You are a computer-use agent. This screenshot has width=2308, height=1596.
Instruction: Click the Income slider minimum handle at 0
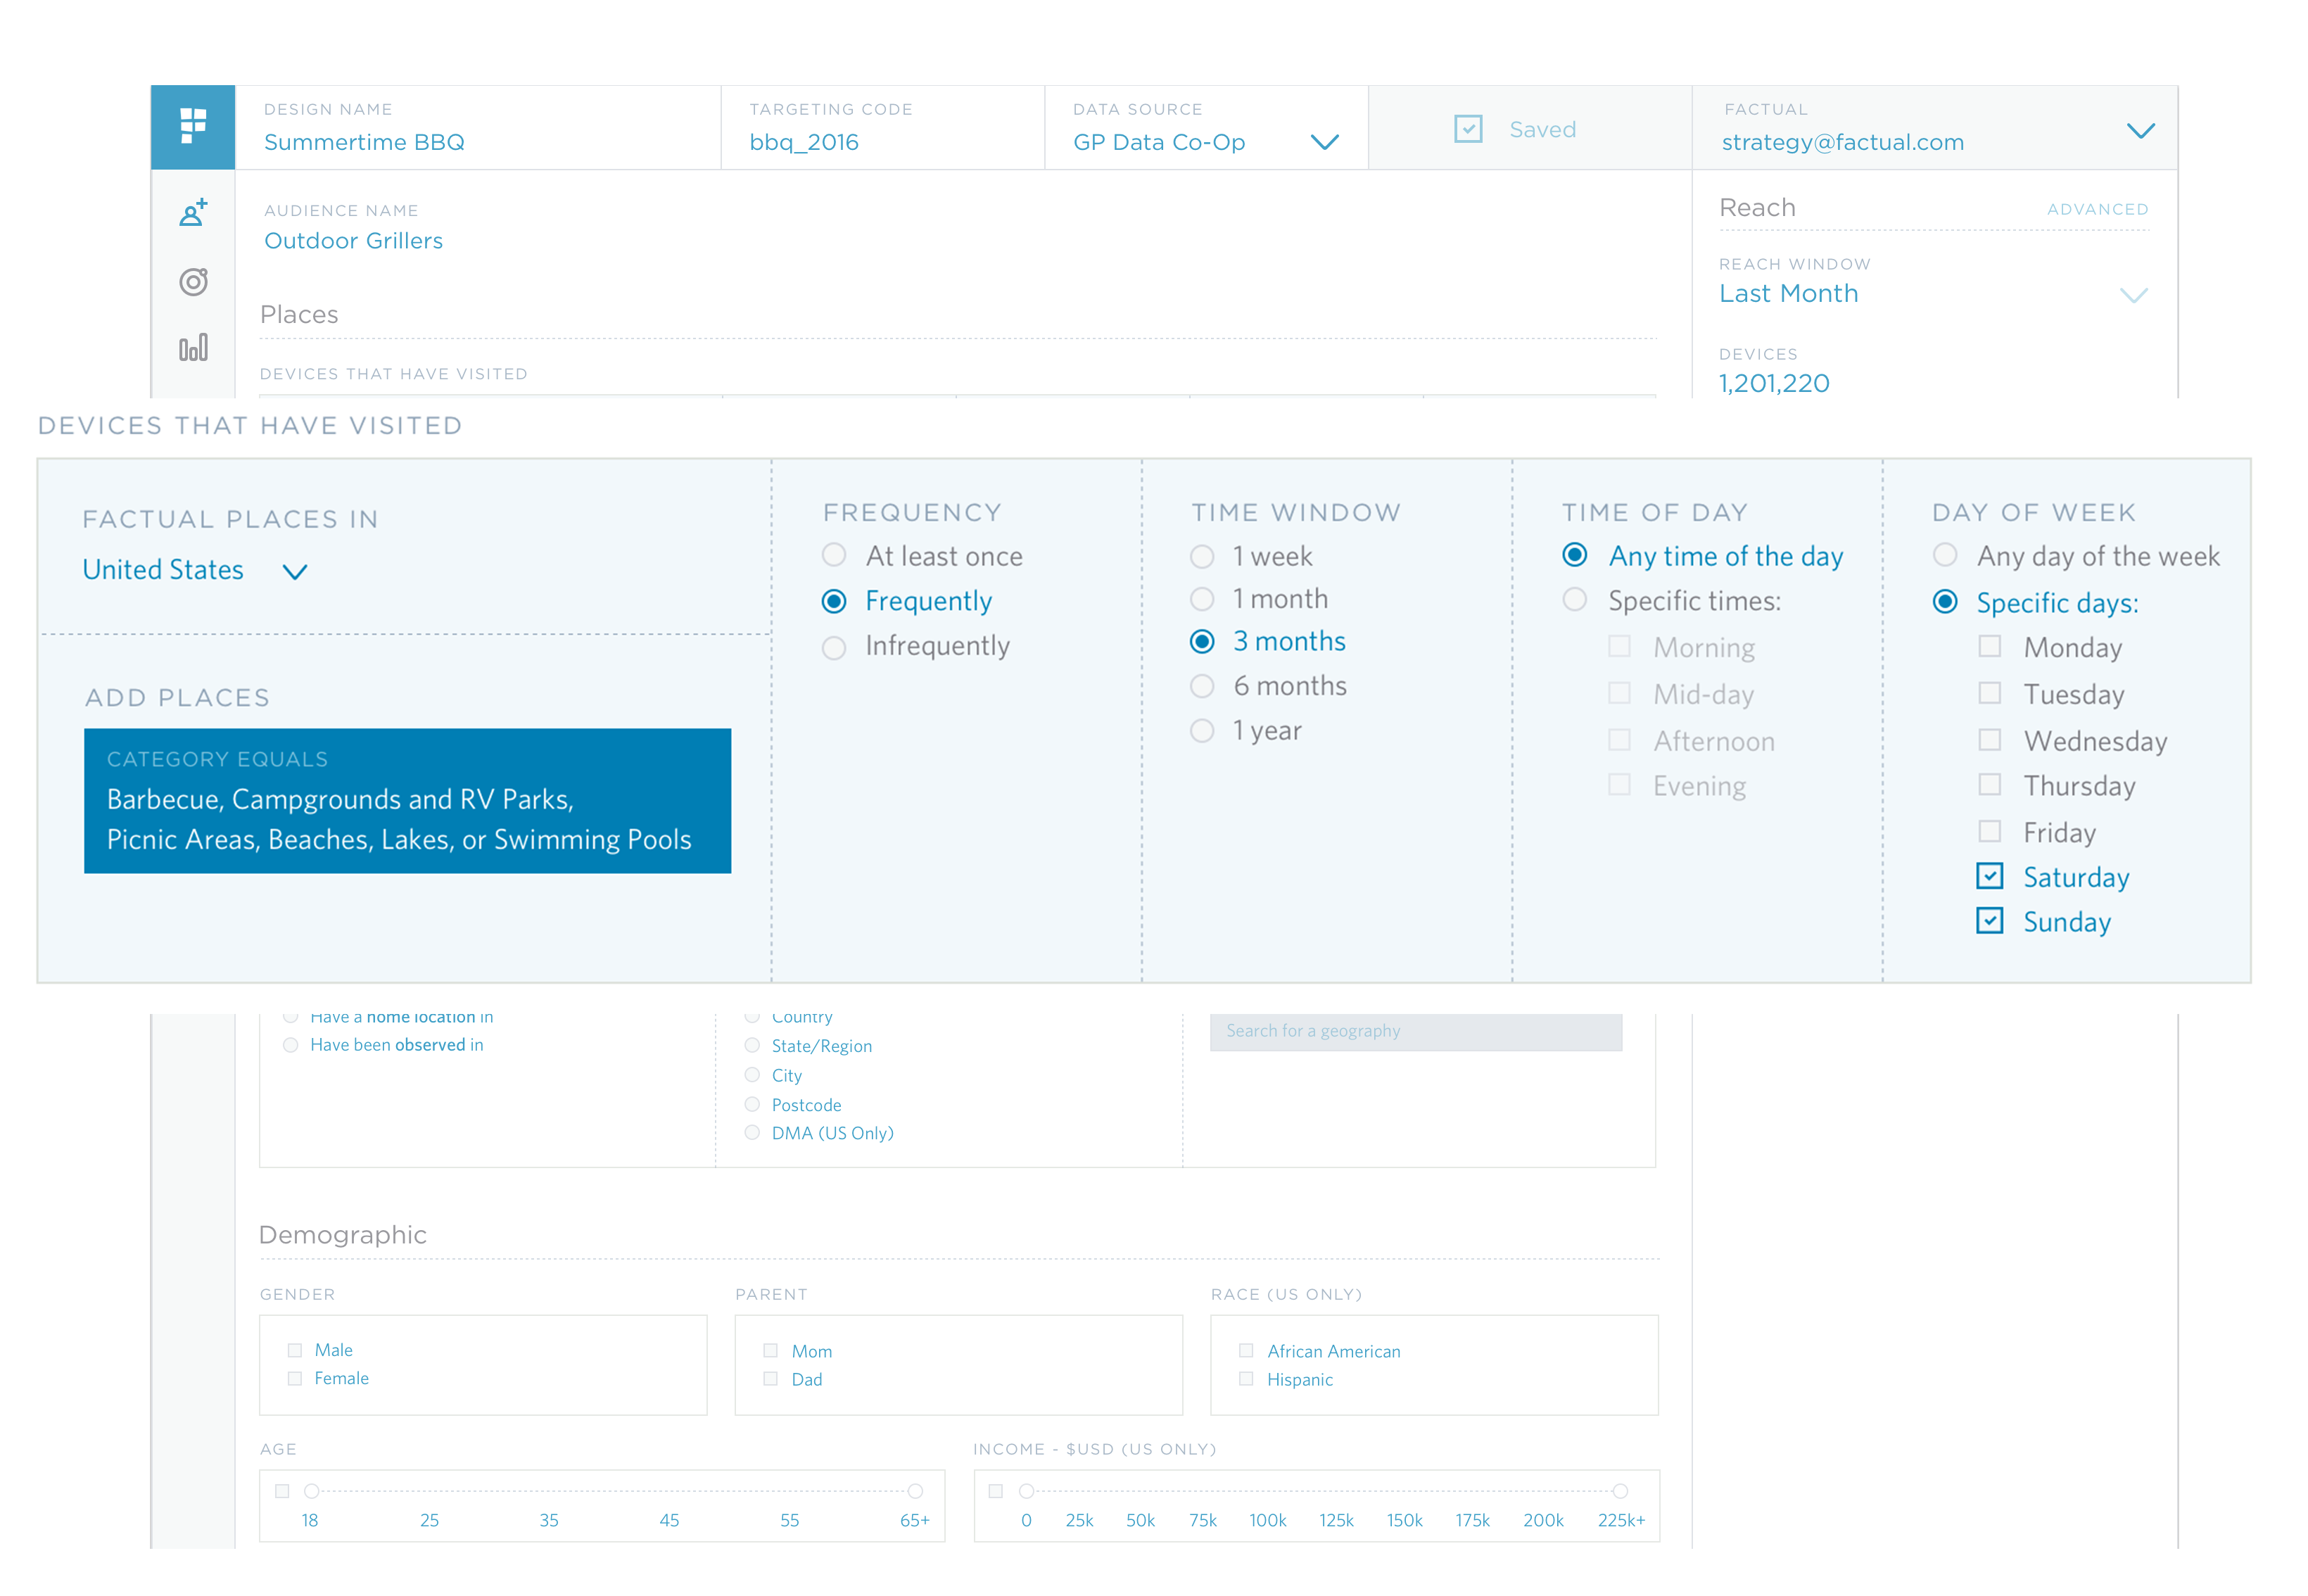(1026, 1492)
